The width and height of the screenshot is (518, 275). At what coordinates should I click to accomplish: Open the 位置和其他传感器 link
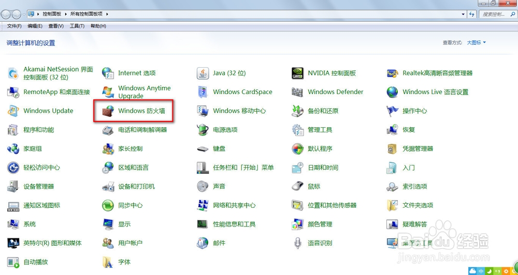[332, 205]
